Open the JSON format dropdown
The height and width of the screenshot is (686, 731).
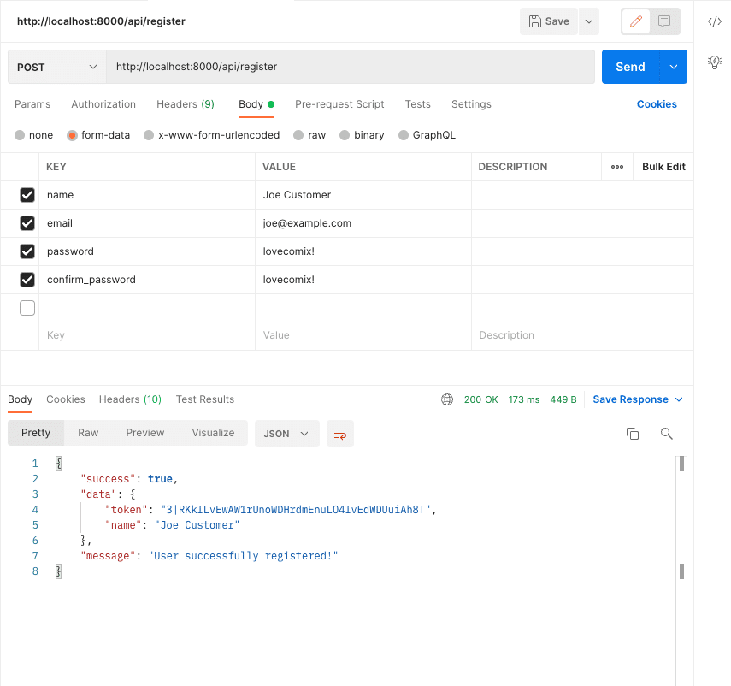coord(286,434)
